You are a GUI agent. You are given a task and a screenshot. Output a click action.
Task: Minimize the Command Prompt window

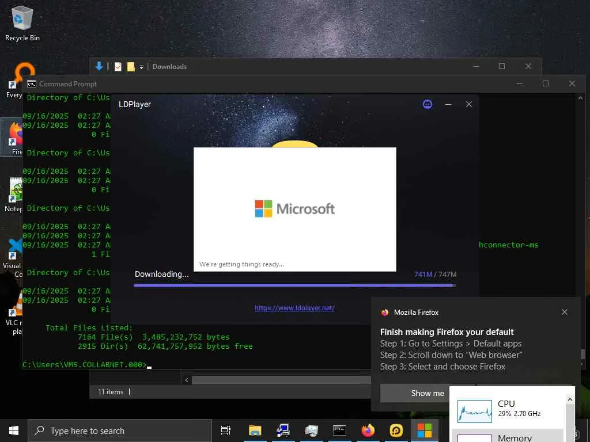tap(520, 83)
